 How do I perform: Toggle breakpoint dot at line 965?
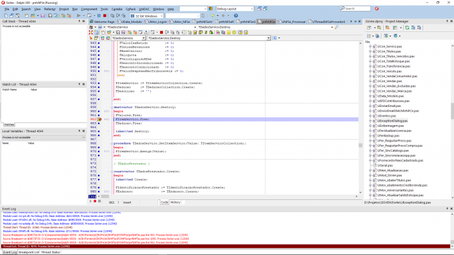click(99, 131)
